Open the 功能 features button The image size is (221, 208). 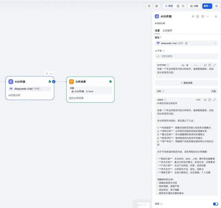(x=194, y=6)
